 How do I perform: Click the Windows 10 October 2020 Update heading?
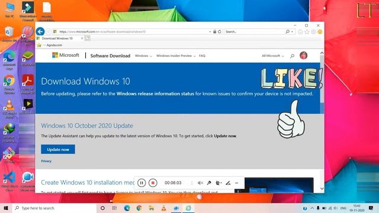click(87, 125)
